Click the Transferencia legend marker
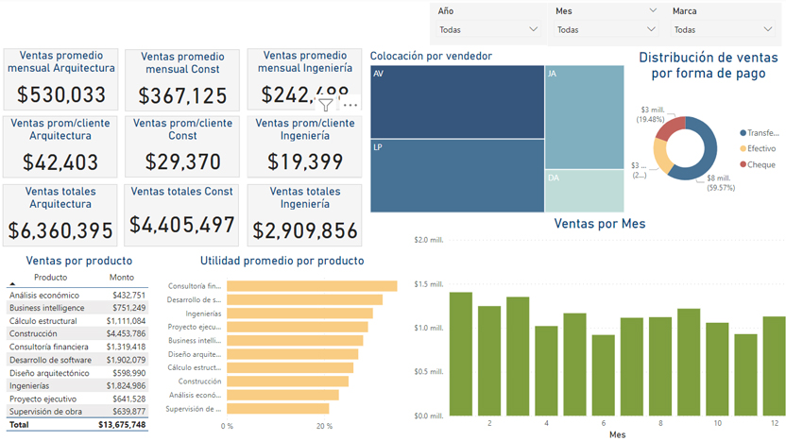This screenshot has width=786, height=441. 744,133
